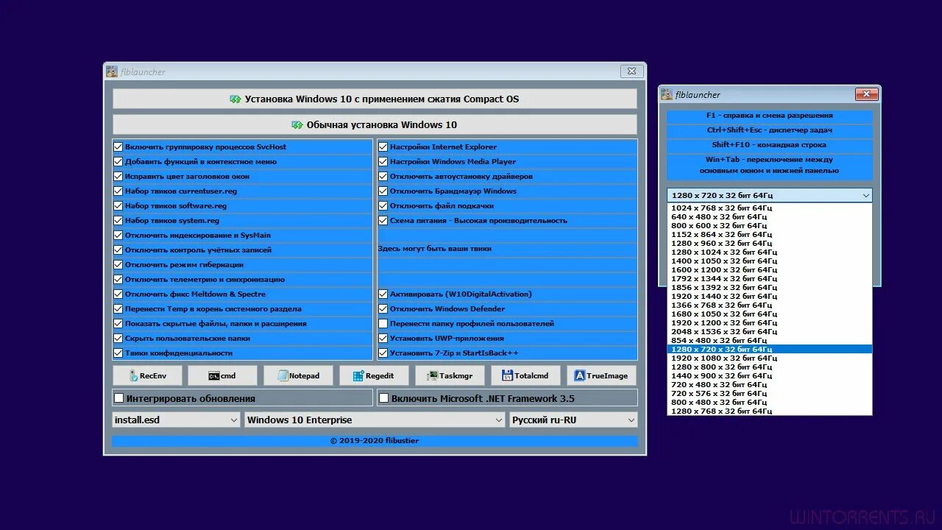Choose 854 x 480 x 32 бит resolution
Image resolution: width=942 pixels, height=530 pixels.
[x=770, y=340]
